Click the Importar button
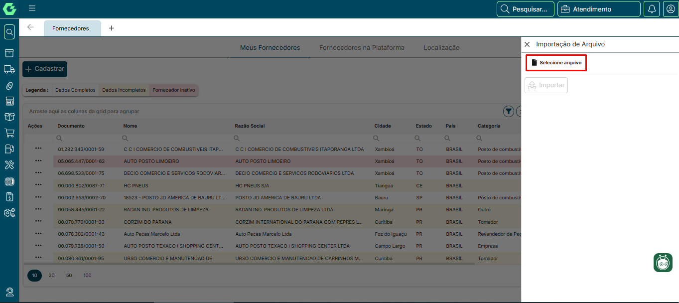The width and height of the screenshot is (679, 303). pos(546,85)
